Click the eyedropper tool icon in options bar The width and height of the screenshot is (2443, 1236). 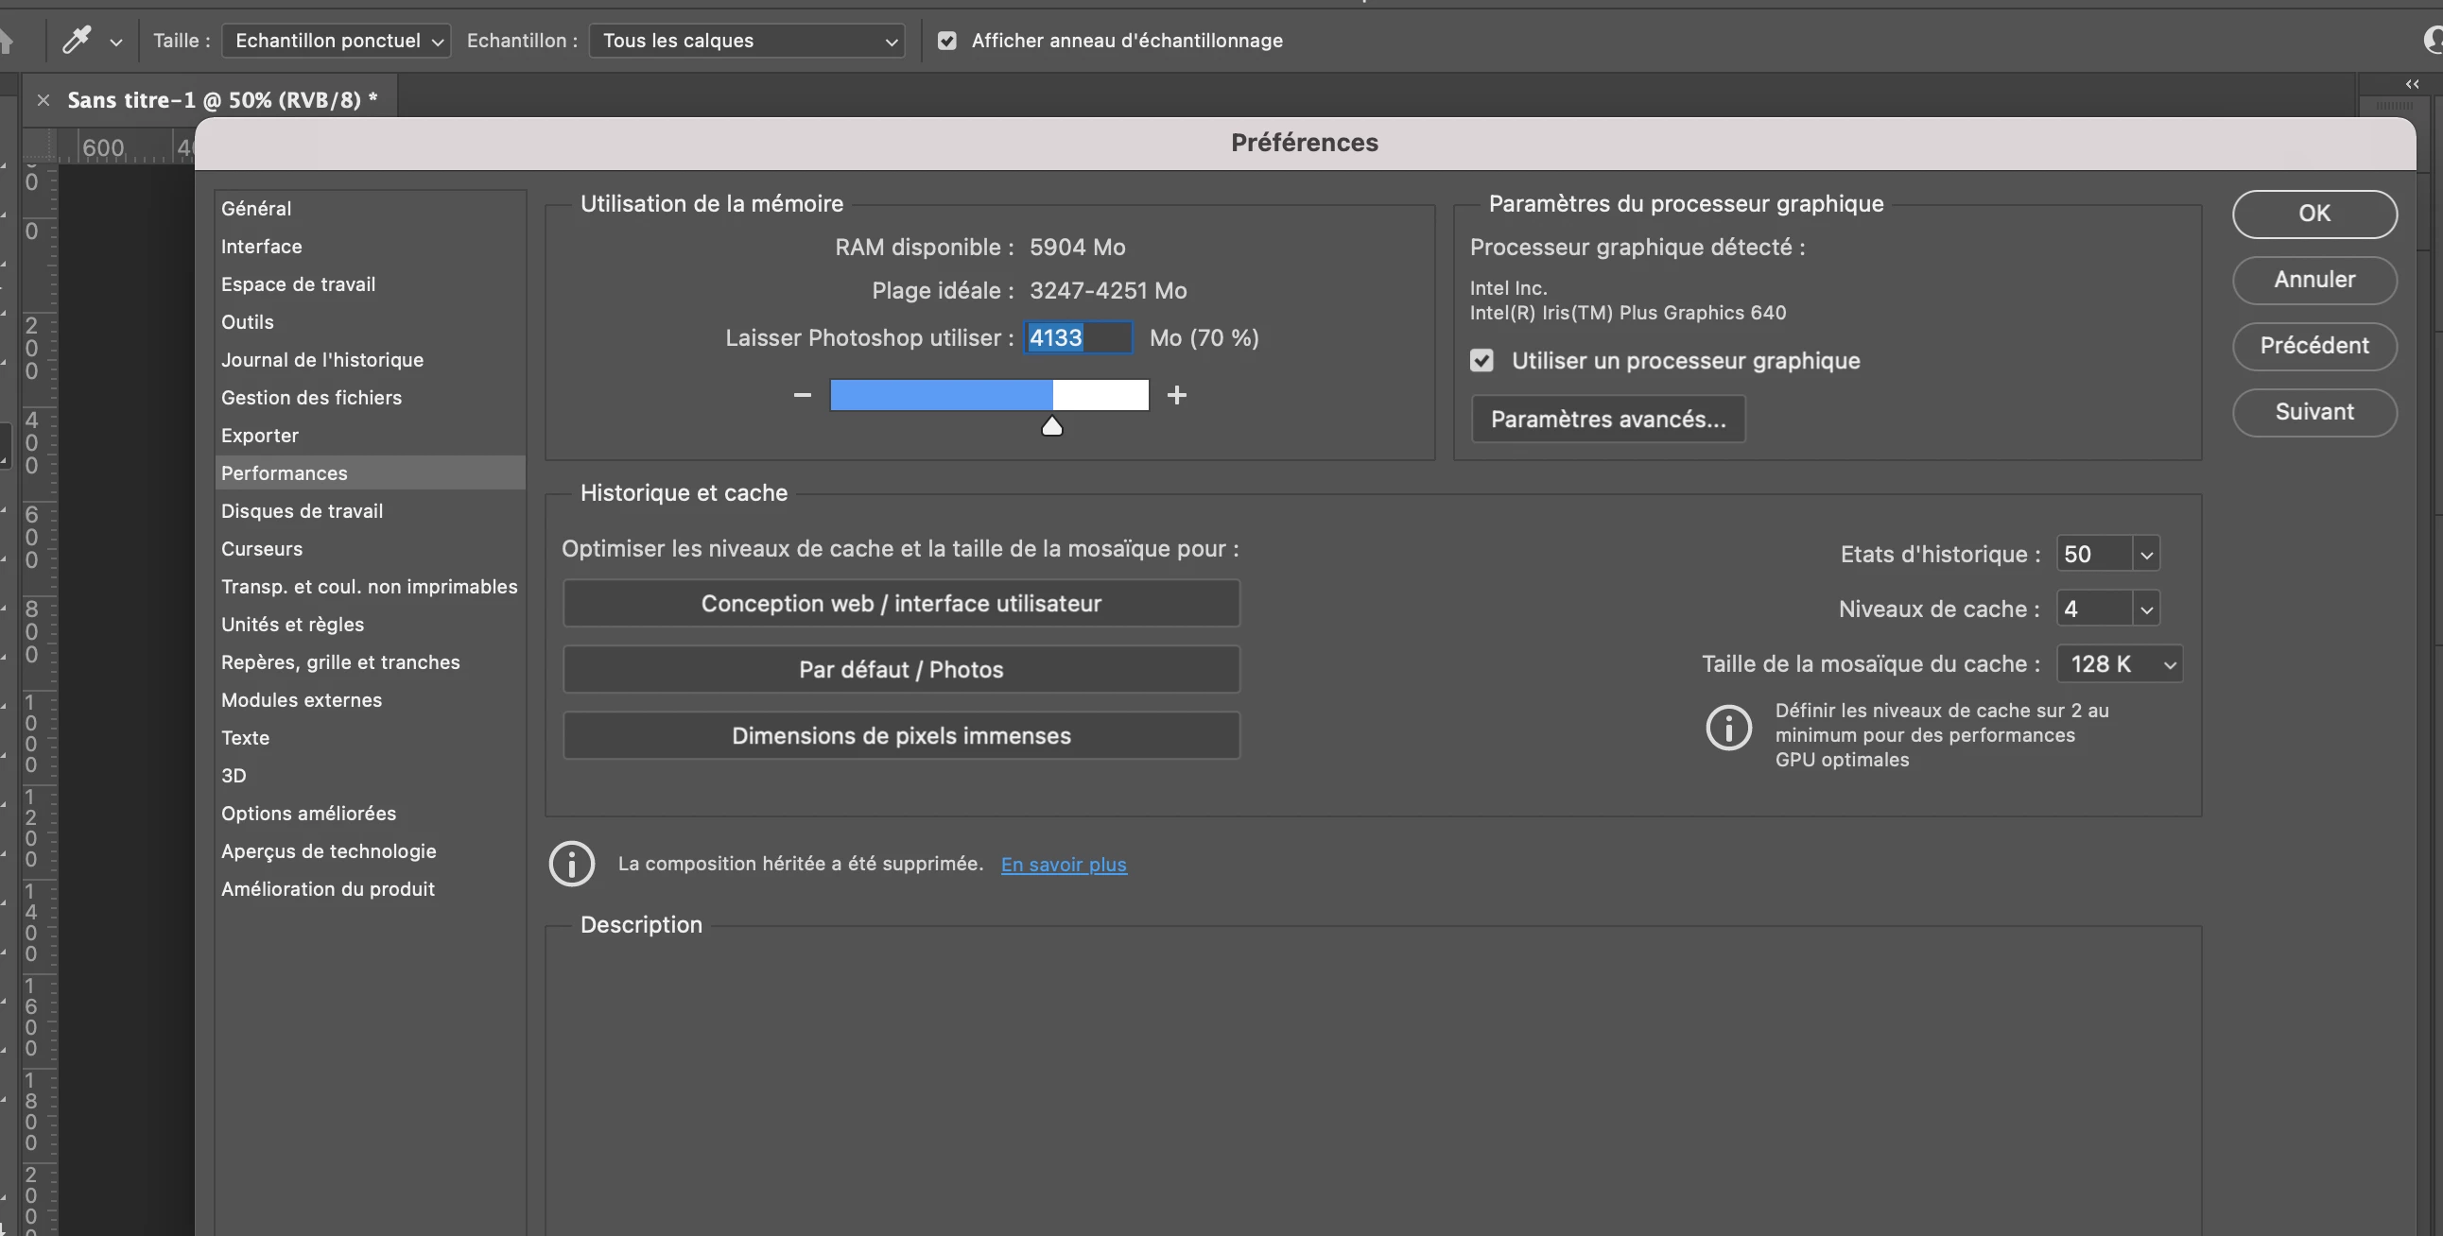pyautogui.click(x=76, y=40)
